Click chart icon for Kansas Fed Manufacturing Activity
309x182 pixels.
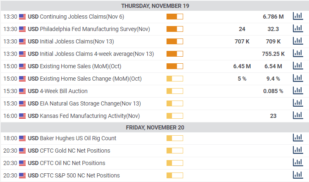297,116
